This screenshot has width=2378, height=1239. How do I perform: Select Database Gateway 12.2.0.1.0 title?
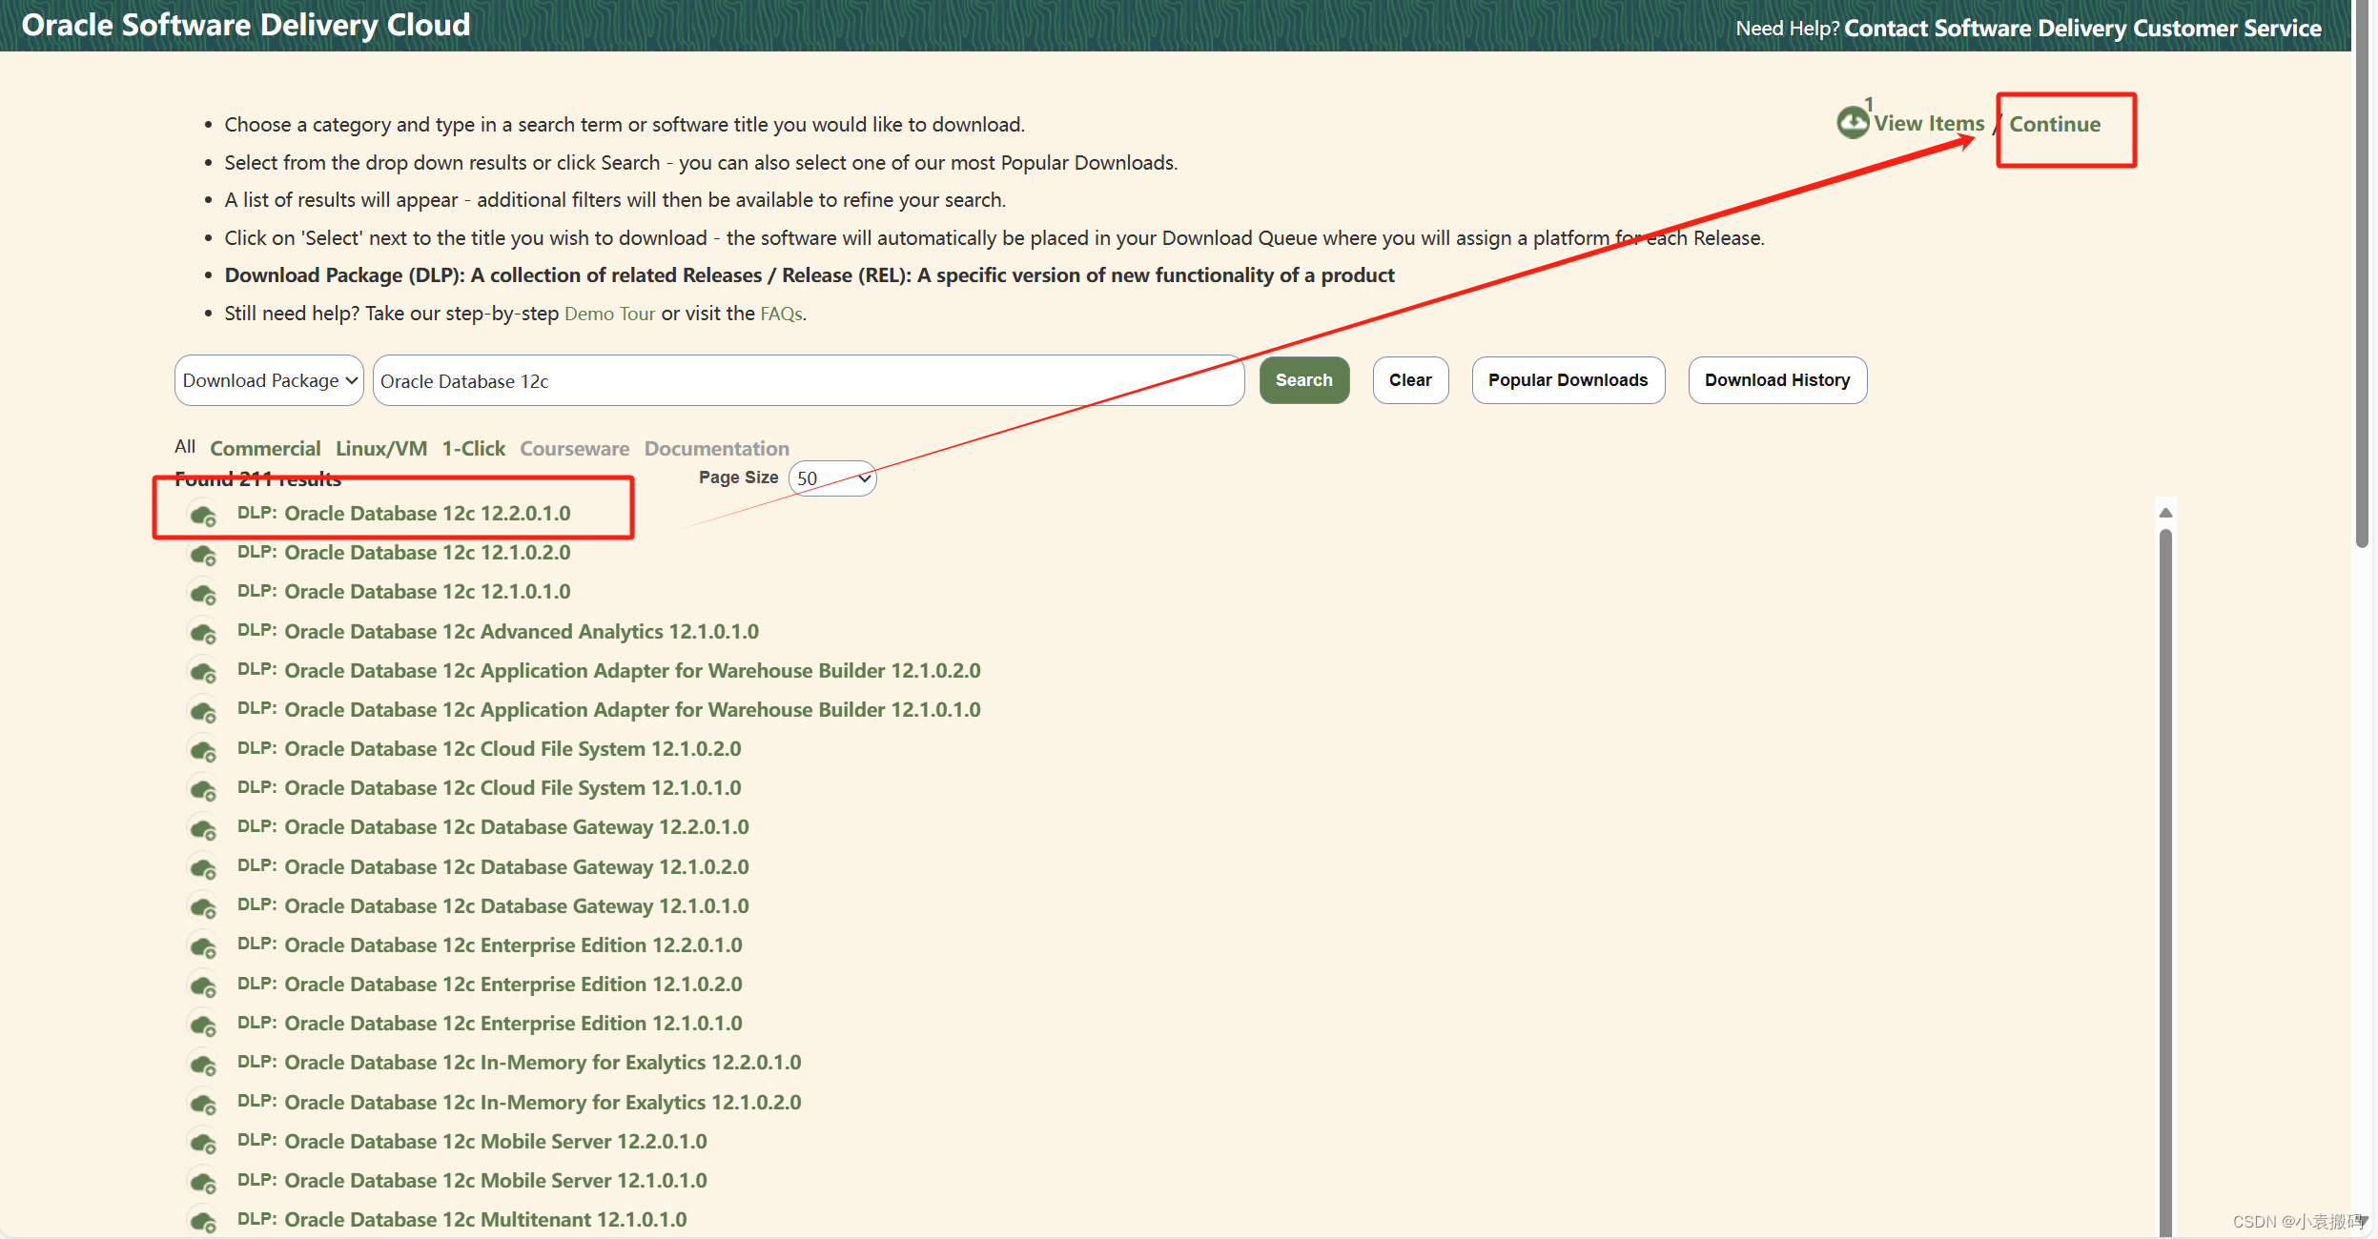(x=517, y=827)
